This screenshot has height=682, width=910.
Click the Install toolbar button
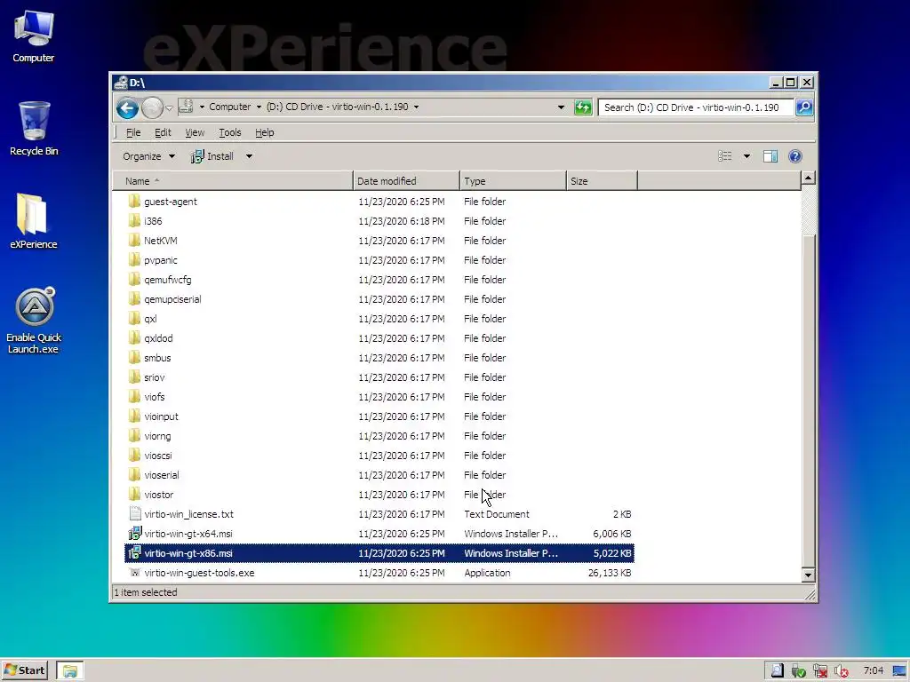[x=213, y=156]
